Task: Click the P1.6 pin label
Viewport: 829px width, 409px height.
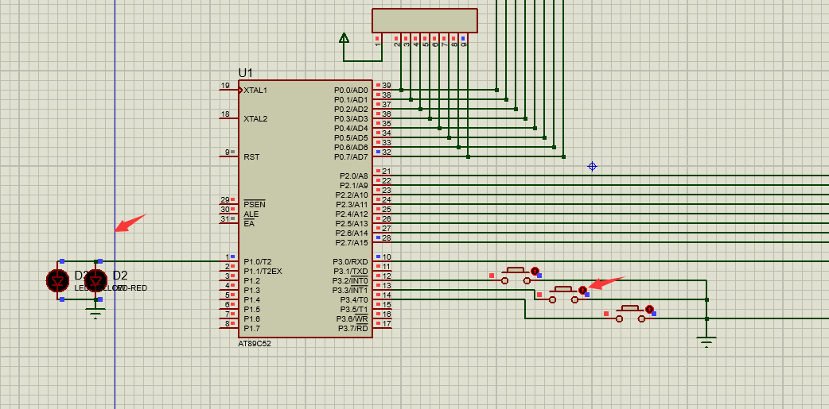Action: click(x=251, y=318)
